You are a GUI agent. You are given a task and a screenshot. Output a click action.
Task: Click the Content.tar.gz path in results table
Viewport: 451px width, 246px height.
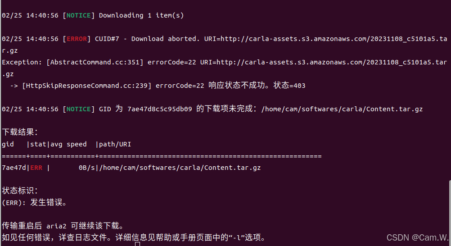point(180,168)
